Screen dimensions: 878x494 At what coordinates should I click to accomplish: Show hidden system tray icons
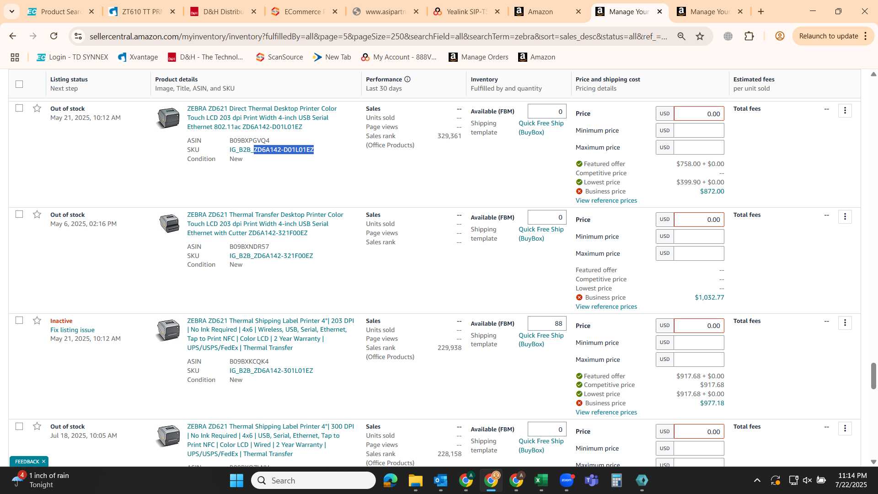pos(757,480)
